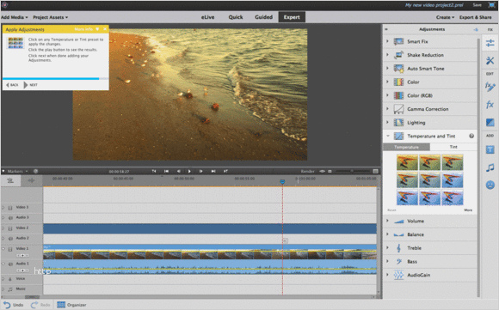This screenshot has width=499, height=310.
Task: Play the video in the monitor
Action: [189, 171]
